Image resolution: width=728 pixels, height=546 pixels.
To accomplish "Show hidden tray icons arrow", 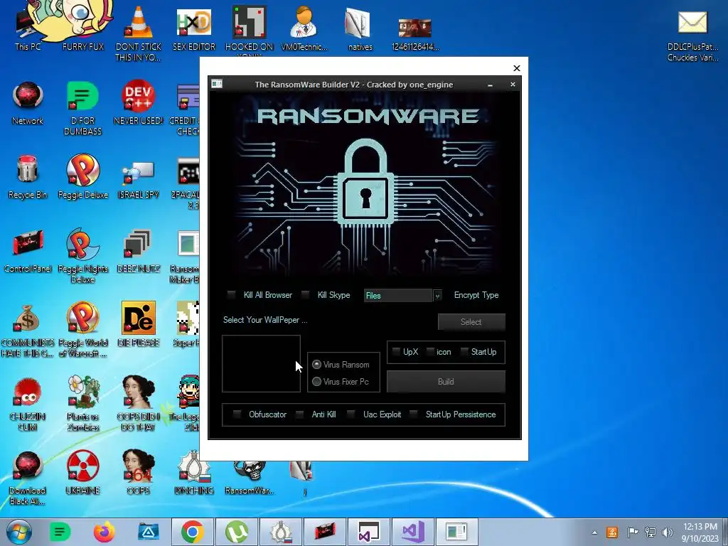I will pos(594,532).
